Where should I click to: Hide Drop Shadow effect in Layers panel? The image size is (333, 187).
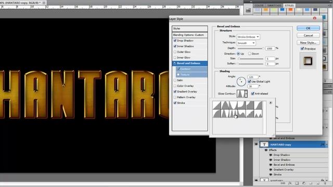271,155
